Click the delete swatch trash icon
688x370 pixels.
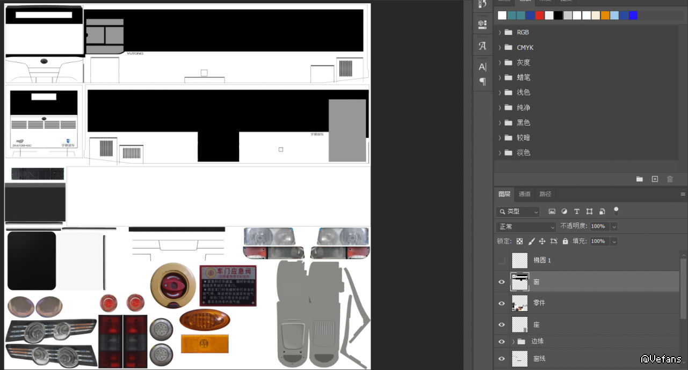(670, 179)
